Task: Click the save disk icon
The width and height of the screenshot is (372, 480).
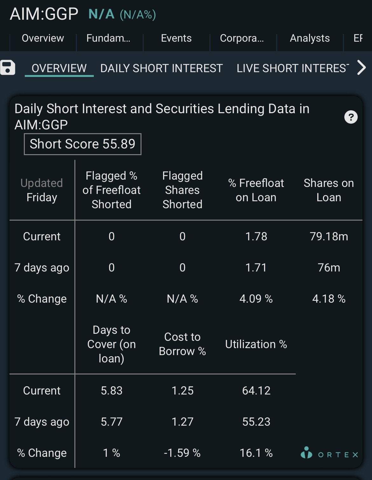Action: pyautogui.click(x=8, y=67)
